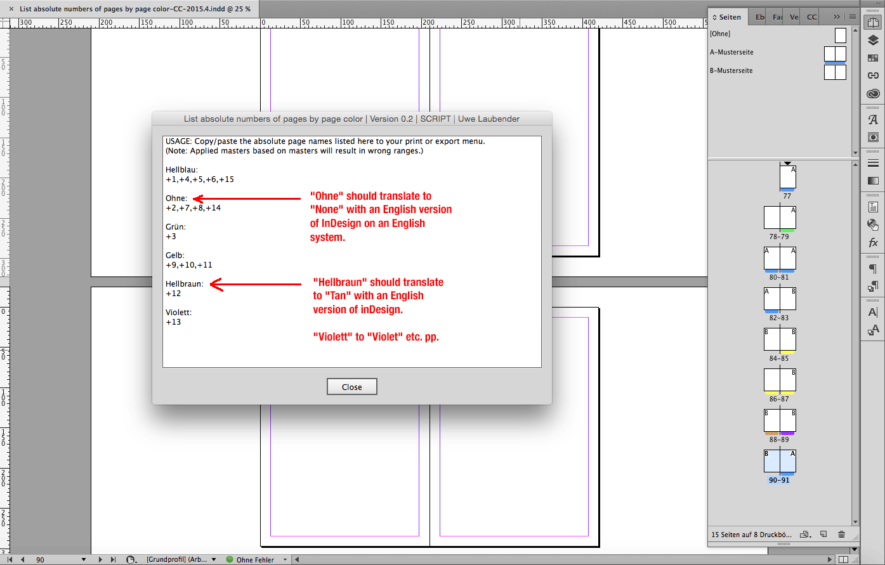This screenshot has height=565, width=885.
Task: Open the CC Libraries panel icon
Action: 873,93
